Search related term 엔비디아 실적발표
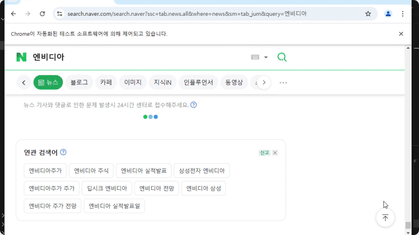The height and width of the screenshot is (235, 419). pyautogui.click(x=144, y=171)
